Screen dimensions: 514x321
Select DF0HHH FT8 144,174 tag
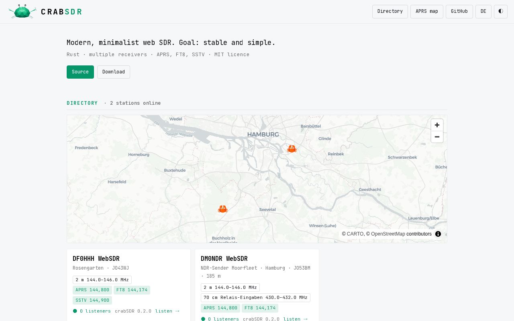(x=132, y=290)
